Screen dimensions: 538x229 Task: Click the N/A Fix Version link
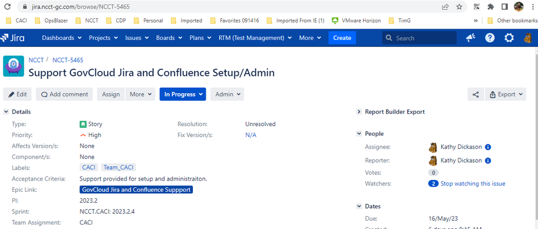[250, 135]
